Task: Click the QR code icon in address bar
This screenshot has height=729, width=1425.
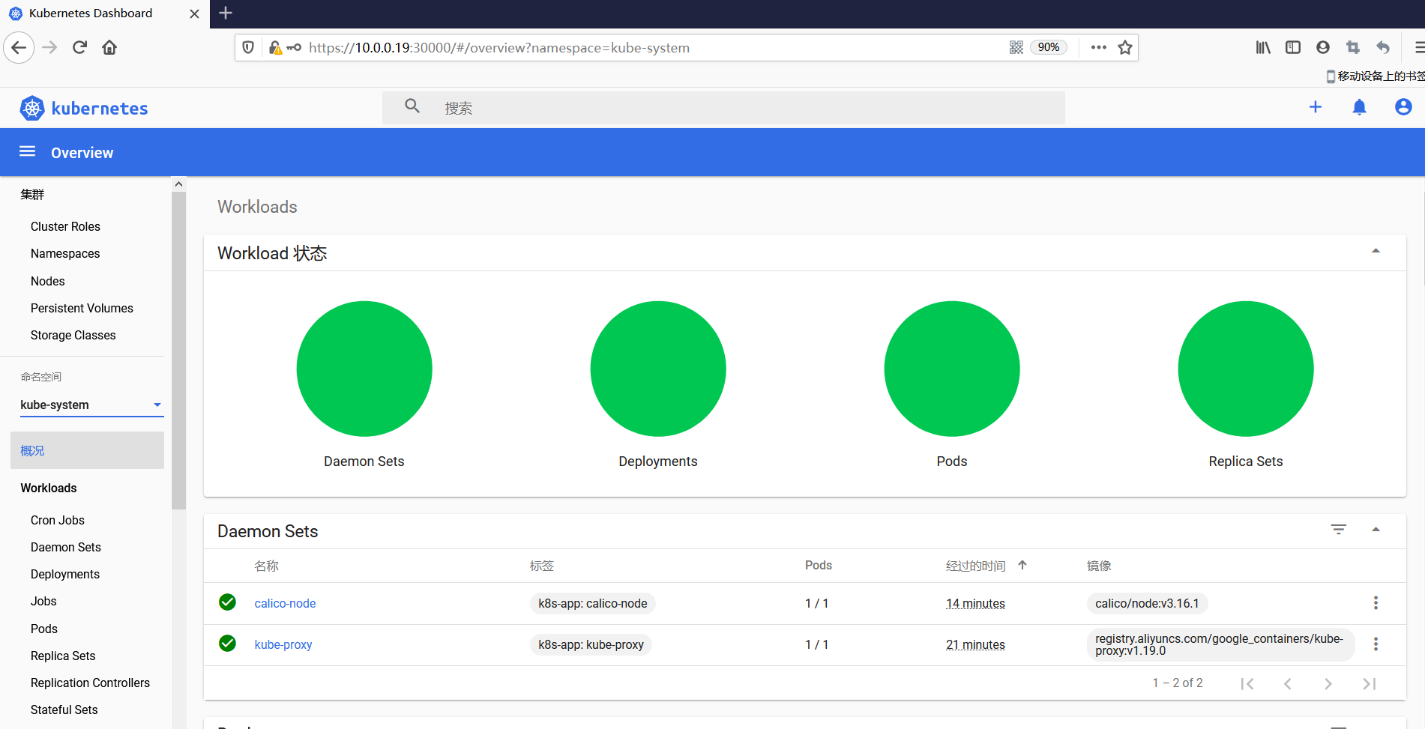Action: 1016,47
